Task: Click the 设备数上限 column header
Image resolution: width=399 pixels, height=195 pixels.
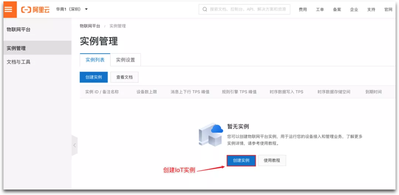Action: 147,92
